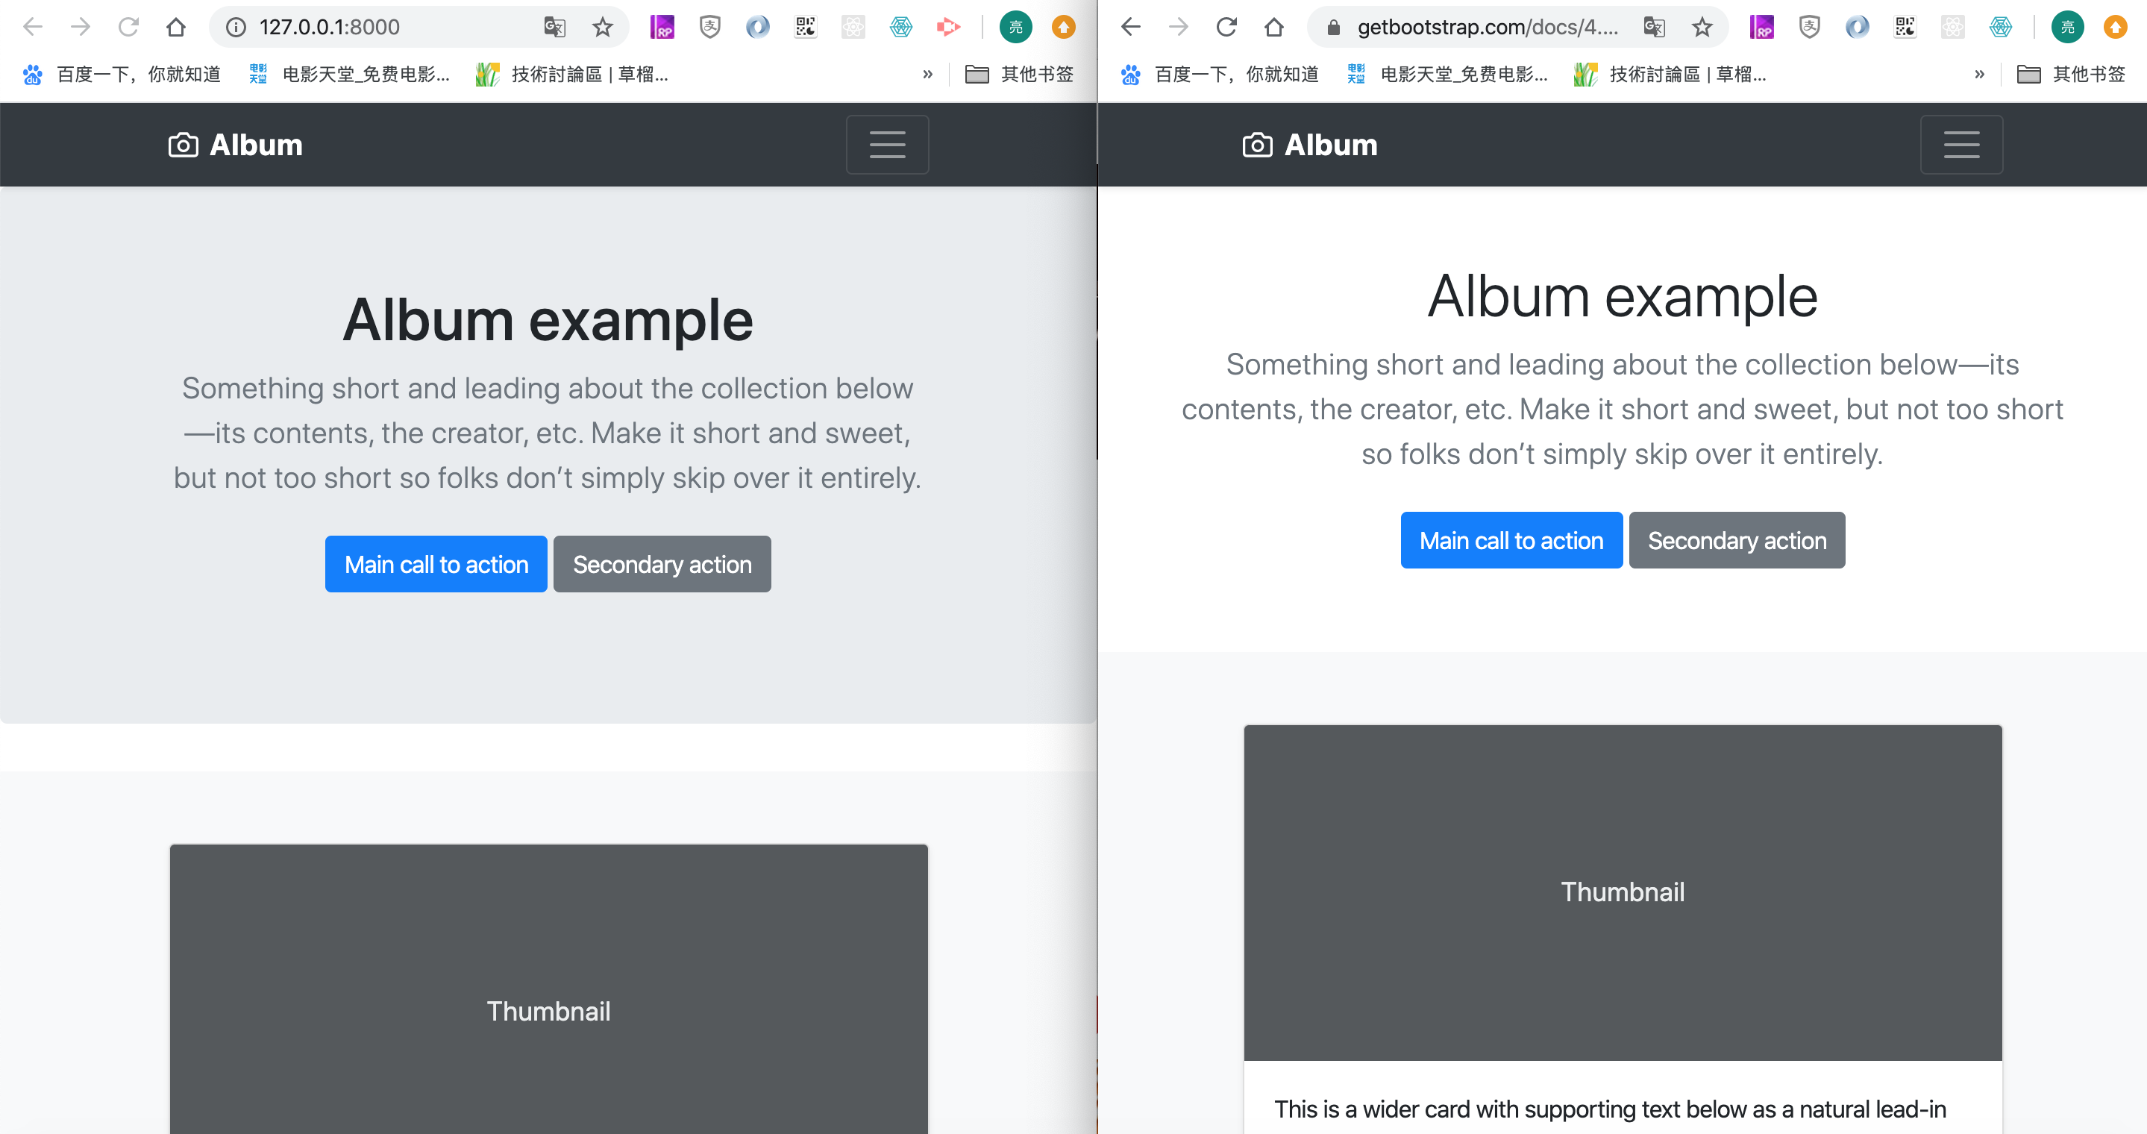Click the QR code extension in left toolbar

(x=805, y=28)
